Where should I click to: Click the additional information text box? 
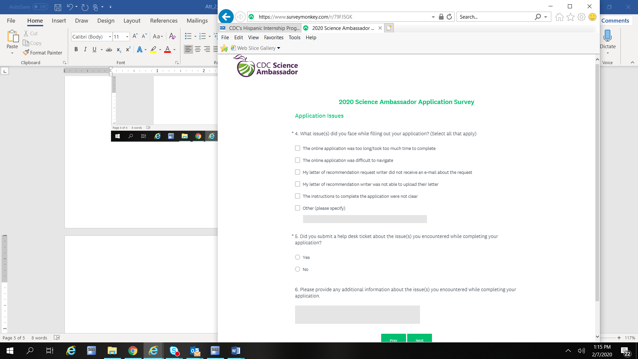[357, 314]
